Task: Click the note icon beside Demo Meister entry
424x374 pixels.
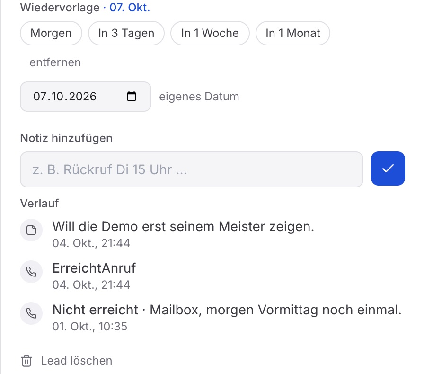Action: 31,230
